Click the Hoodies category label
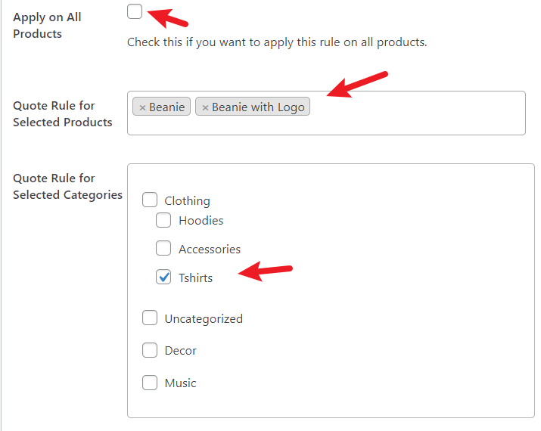 [x=201, y=220]
